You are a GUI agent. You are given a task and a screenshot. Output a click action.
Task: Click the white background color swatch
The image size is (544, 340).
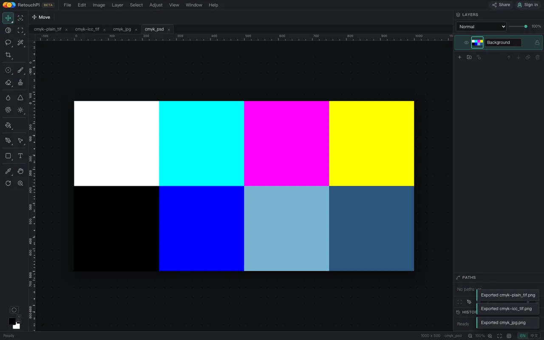coord(17,326)
